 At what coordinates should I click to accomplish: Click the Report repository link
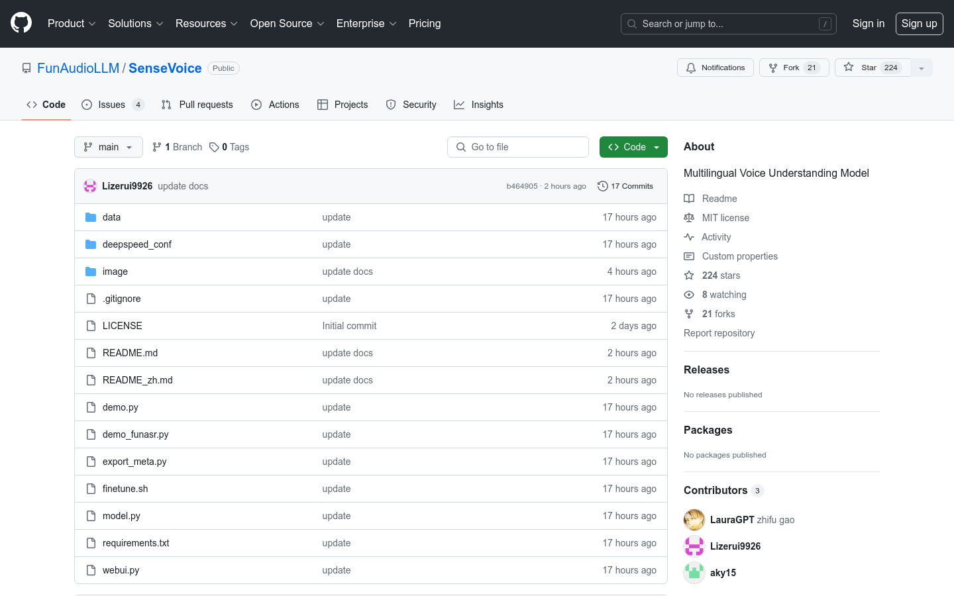[719, 333]
